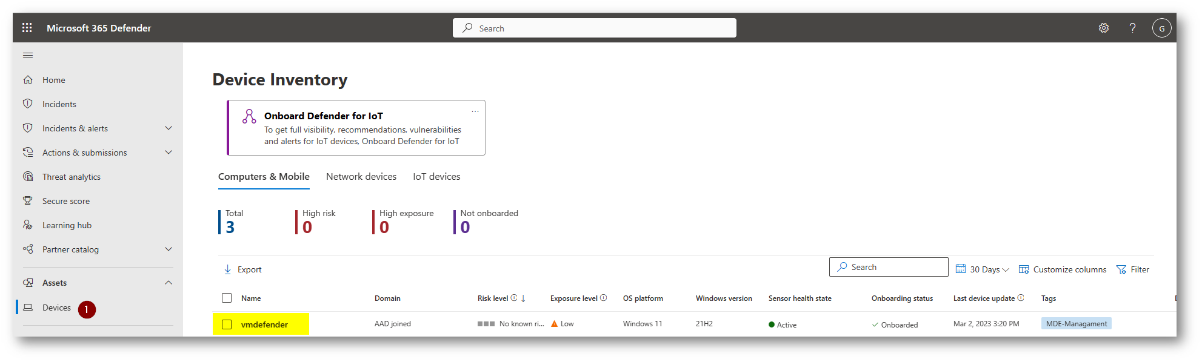Viewport: 1202px width, 362px height.
Task: Open Secure score in the navigation
Action: click(x=66, y=201)
